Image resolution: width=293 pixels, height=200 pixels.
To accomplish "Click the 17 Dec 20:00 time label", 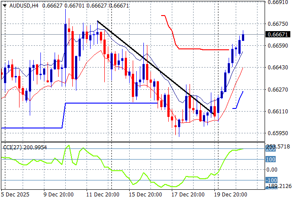I will click(x=188, y=195).
